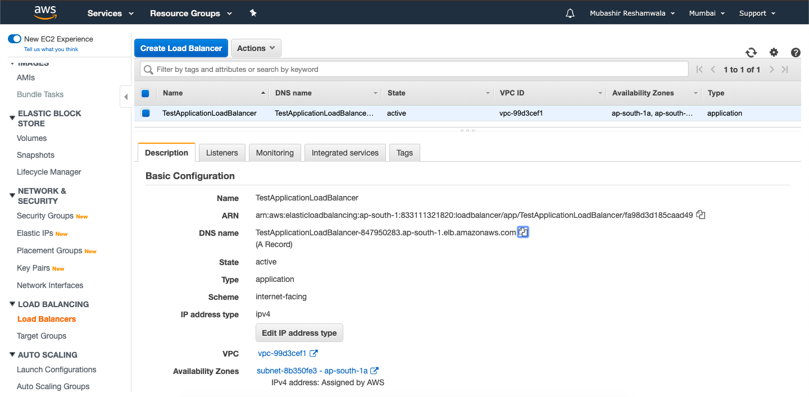Open the Availability Zones column dropdown arrow
The image size is (809, 397).
696,93
